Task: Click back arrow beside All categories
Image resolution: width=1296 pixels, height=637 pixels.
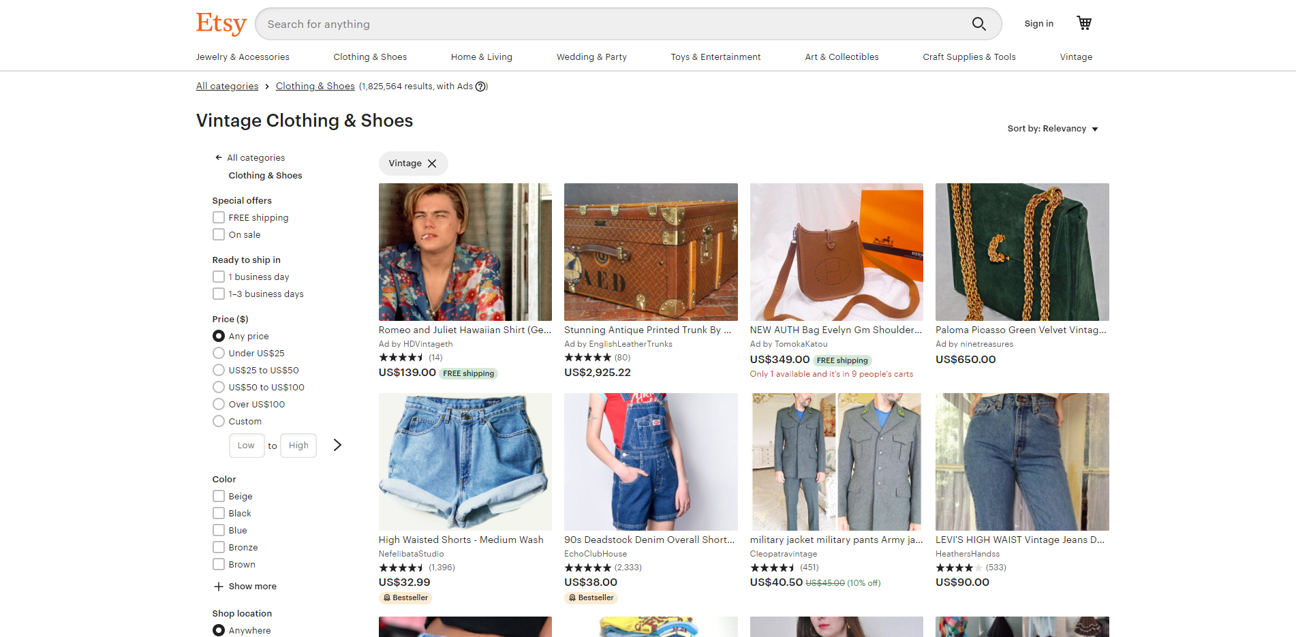Action: [x=219, y=157]
